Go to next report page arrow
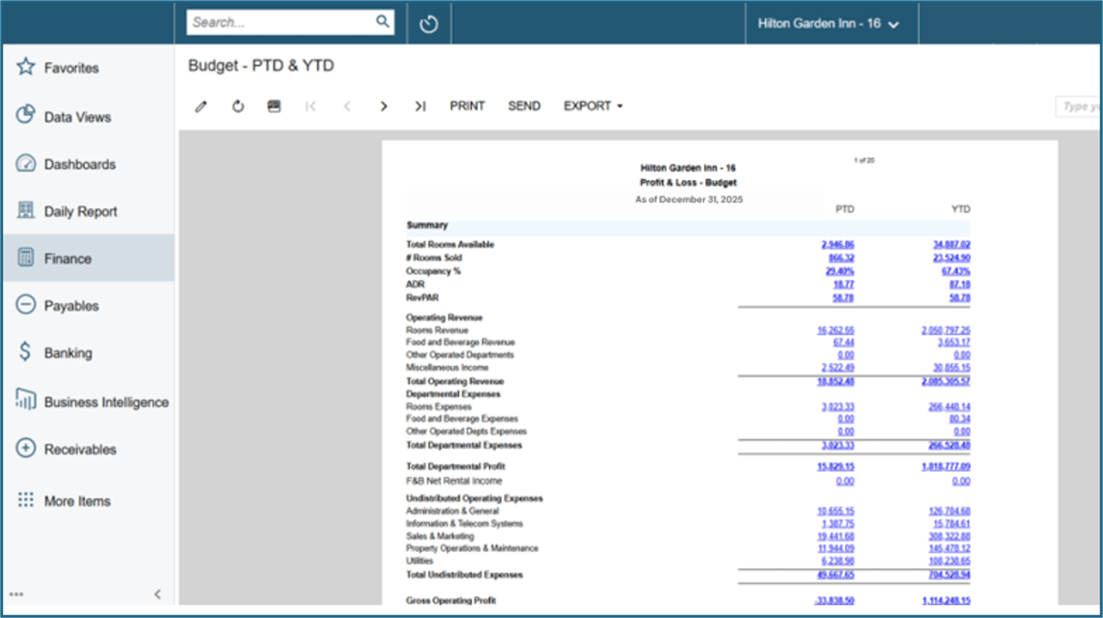The height and width of the screenshot is (618, 1103). tap(384, 106)
